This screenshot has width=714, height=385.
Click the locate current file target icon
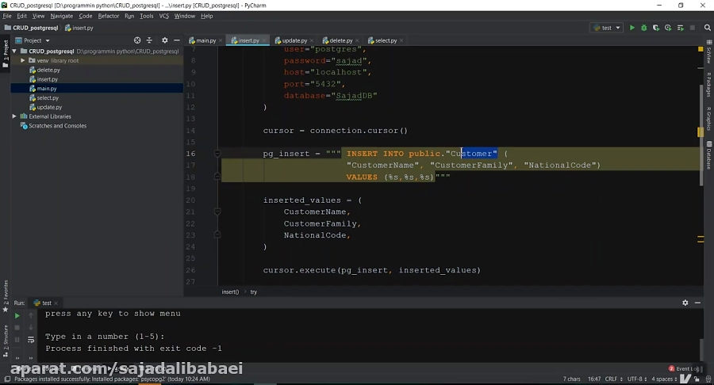137,40
